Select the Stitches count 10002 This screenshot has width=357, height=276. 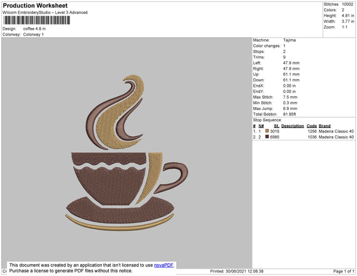click(x=347, y=4)
